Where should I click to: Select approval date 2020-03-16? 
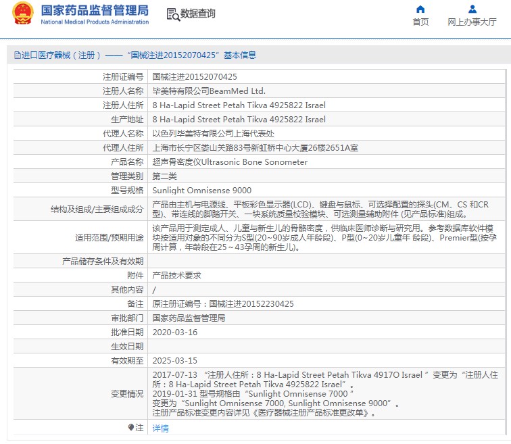[174, 332]
